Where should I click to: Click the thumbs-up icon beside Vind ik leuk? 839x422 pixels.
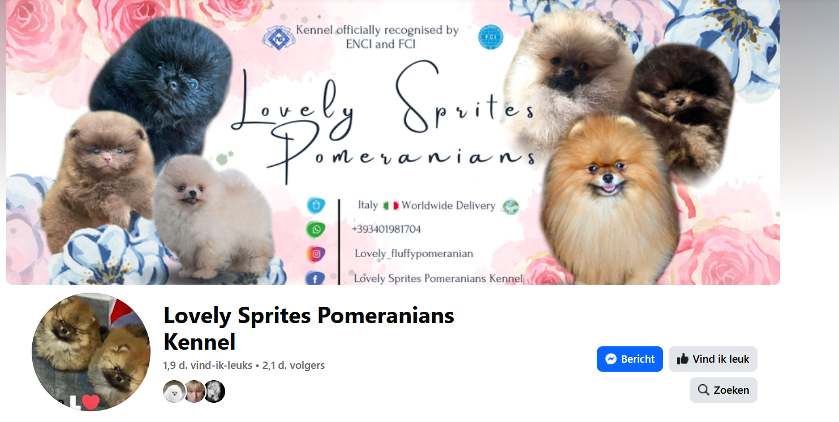click(x=682, y=359)
